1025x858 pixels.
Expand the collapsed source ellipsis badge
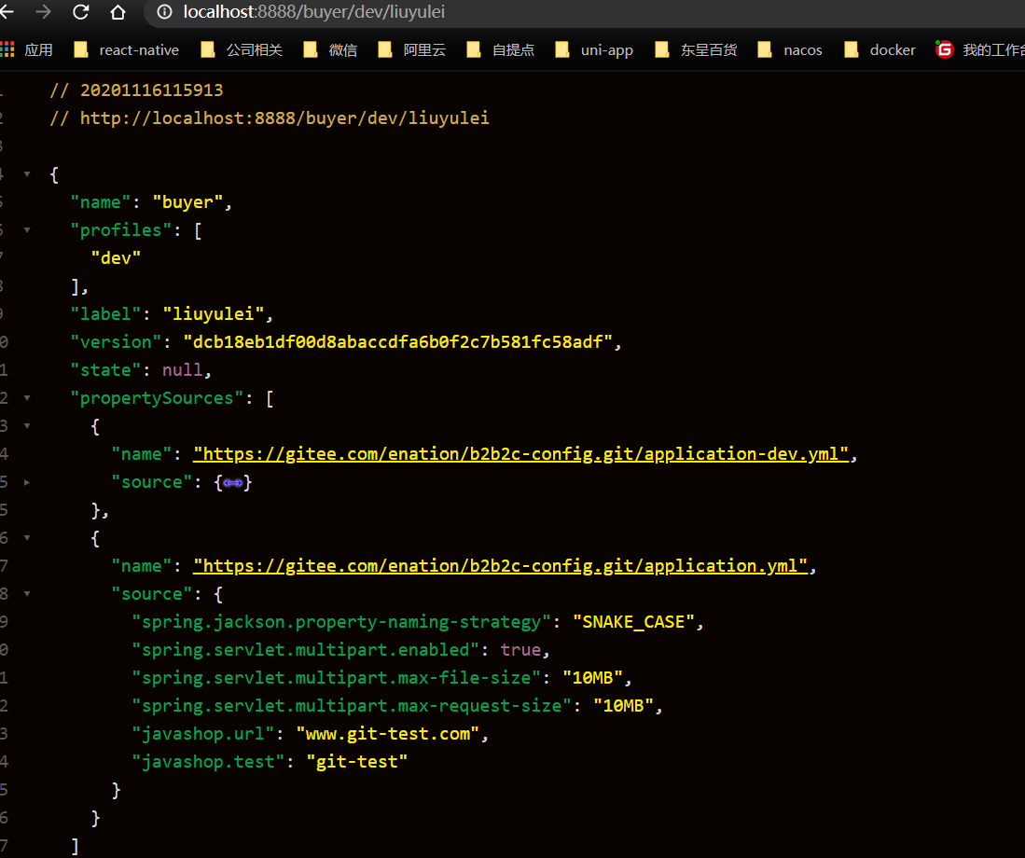tap(233, 483)
